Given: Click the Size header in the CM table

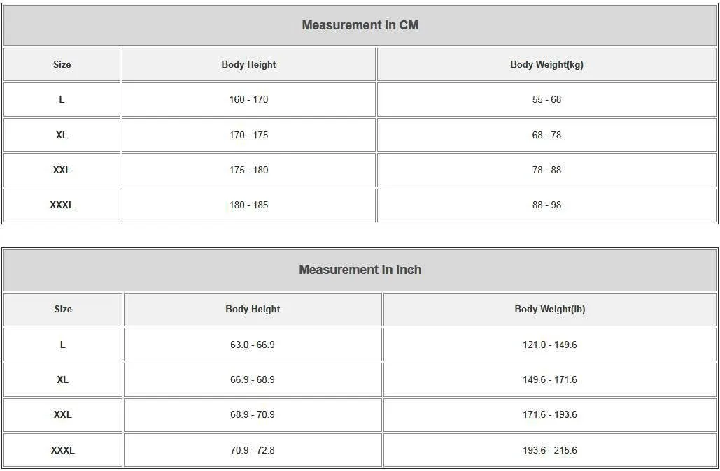Looking at the screenshot, I should click(62, 64).
